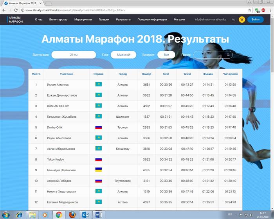
Task: Click the search magnifier icon
Action: pyautogui.click(x=228, y=55)
